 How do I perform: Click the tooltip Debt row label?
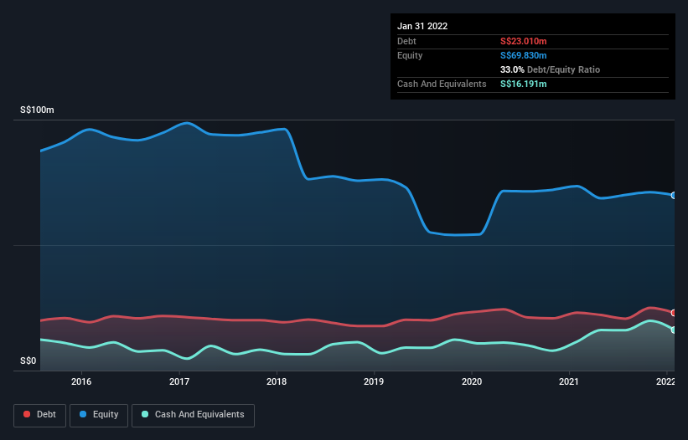pos(406,41)
